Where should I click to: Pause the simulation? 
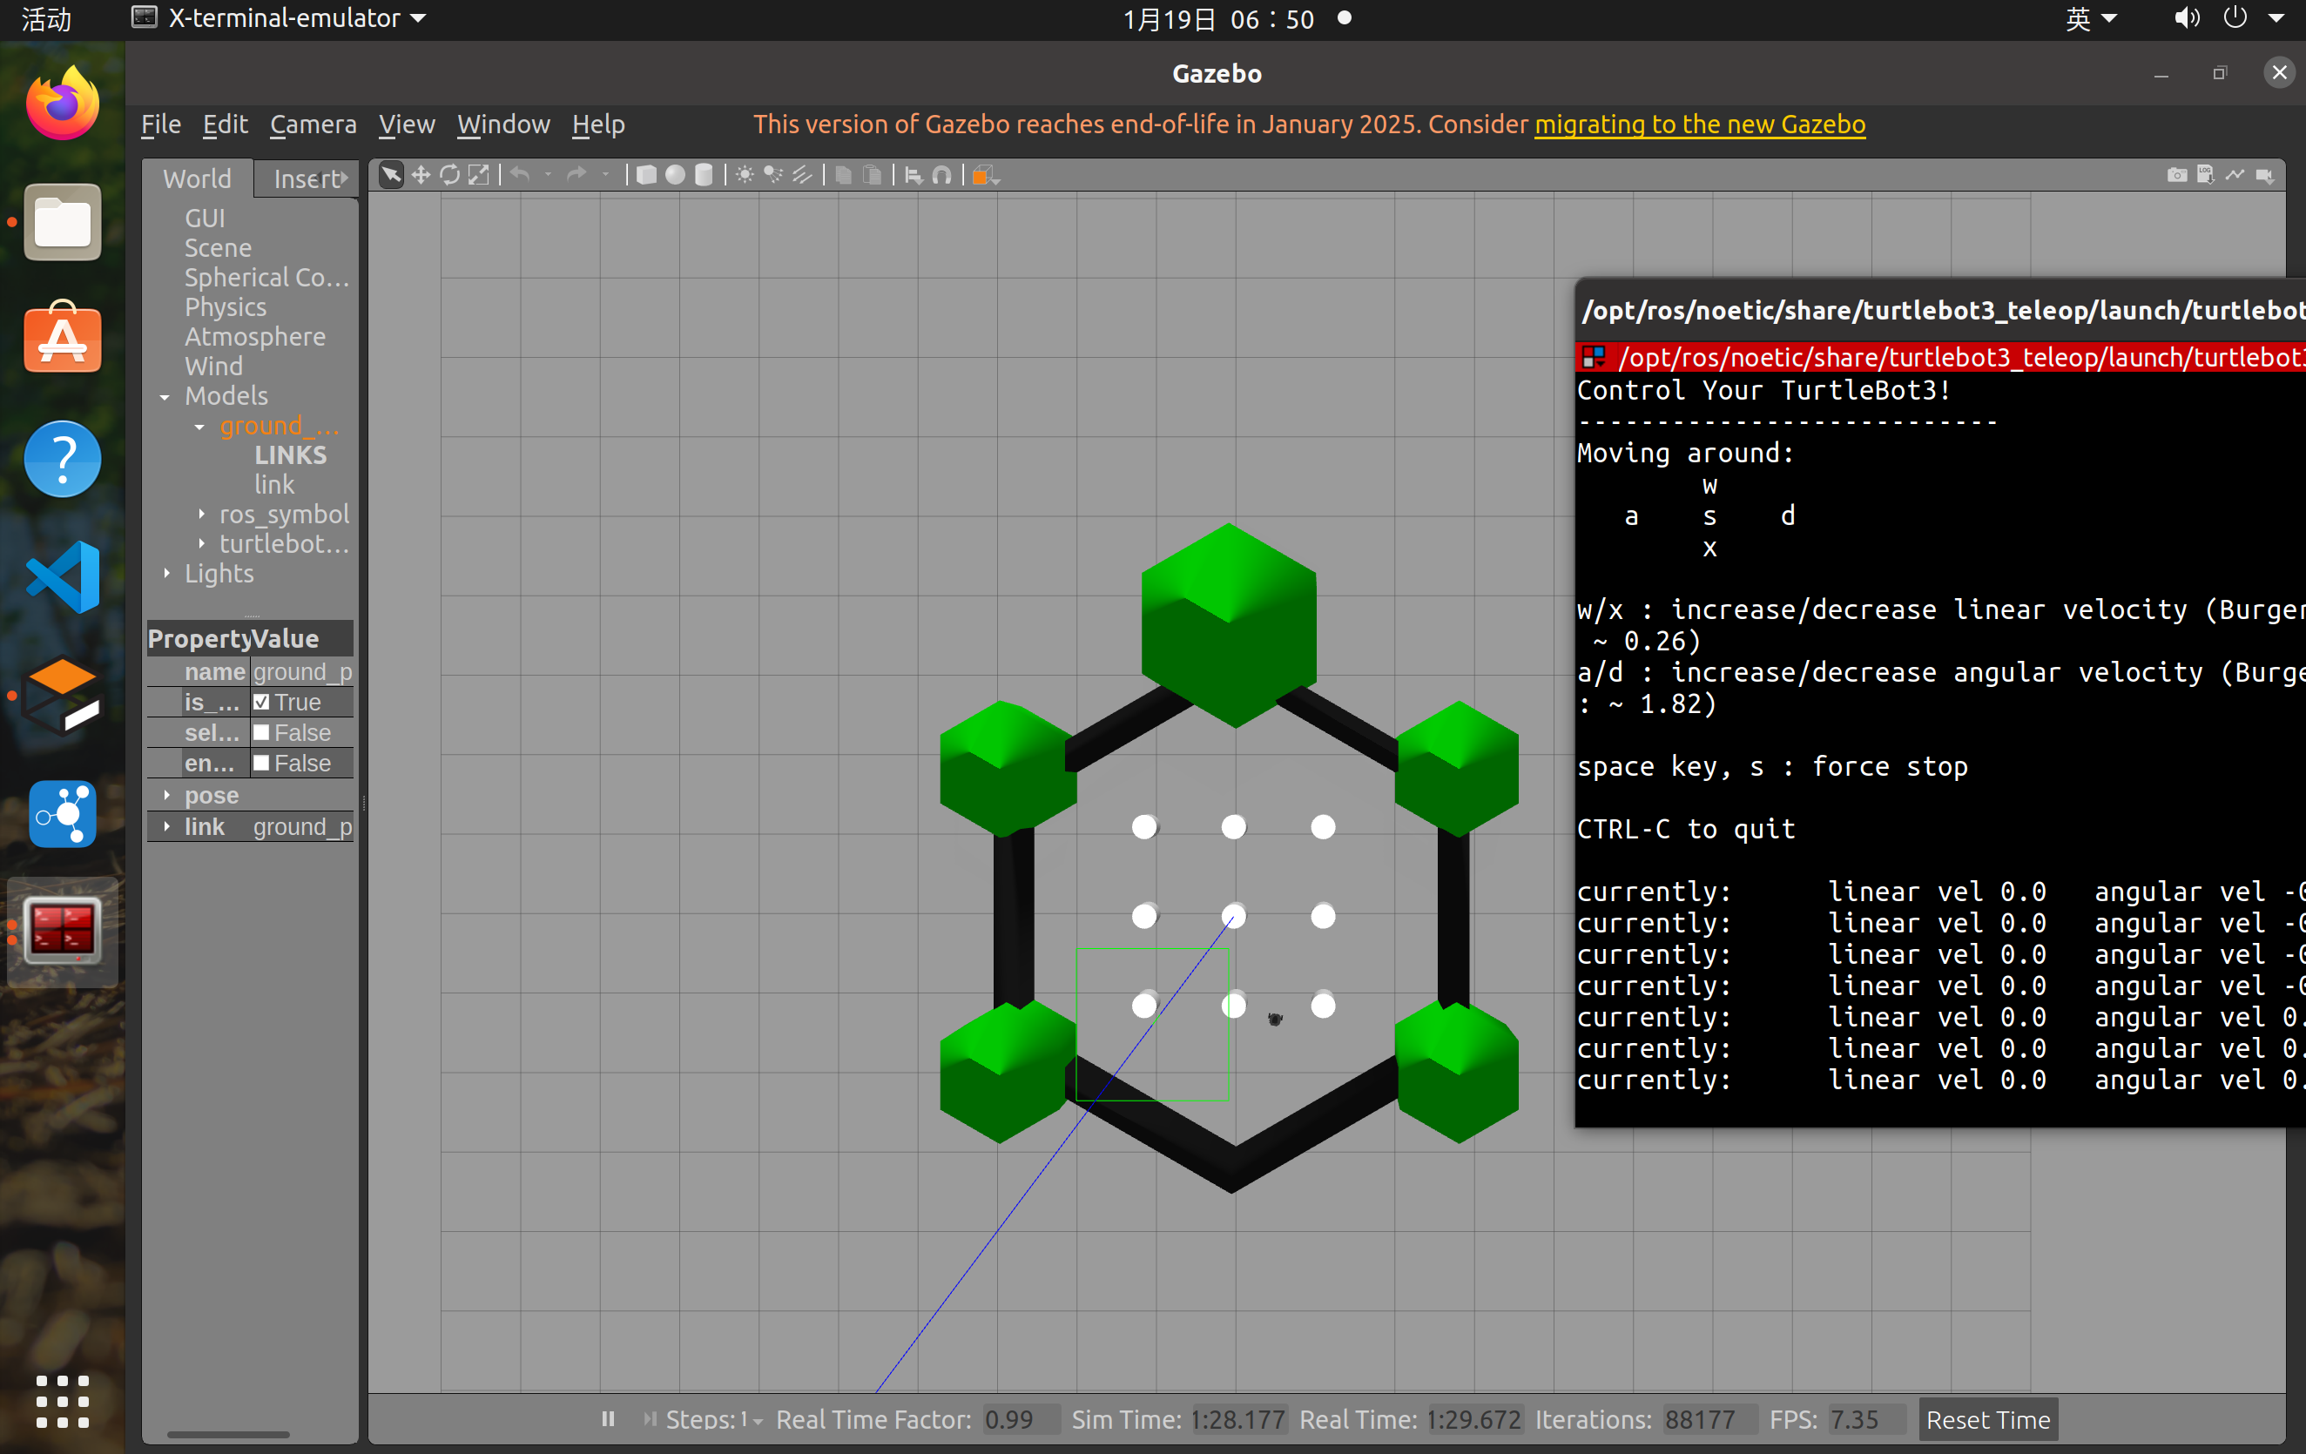(x=607, y=1419)
